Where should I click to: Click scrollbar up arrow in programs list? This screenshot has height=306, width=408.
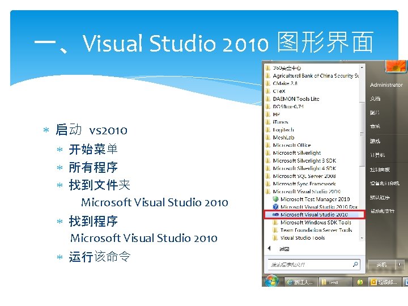pyautogui.click(x=362, y=67)
